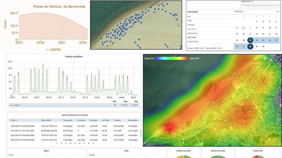Screen dimensions: 282x158
Task: Click the 2.47 MiB Rx bytes cell
Action: [94, 131]
